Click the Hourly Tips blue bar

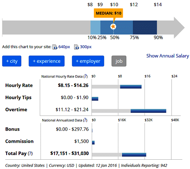pos(95,99)
